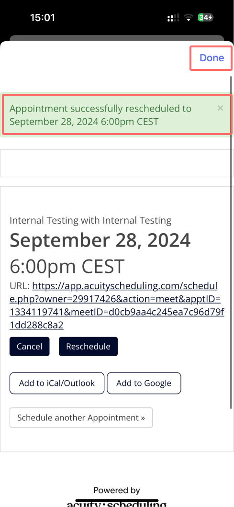The image size is (234, 507).
Task: Select the September 28, 2024 heading
Action: [100, 240]
